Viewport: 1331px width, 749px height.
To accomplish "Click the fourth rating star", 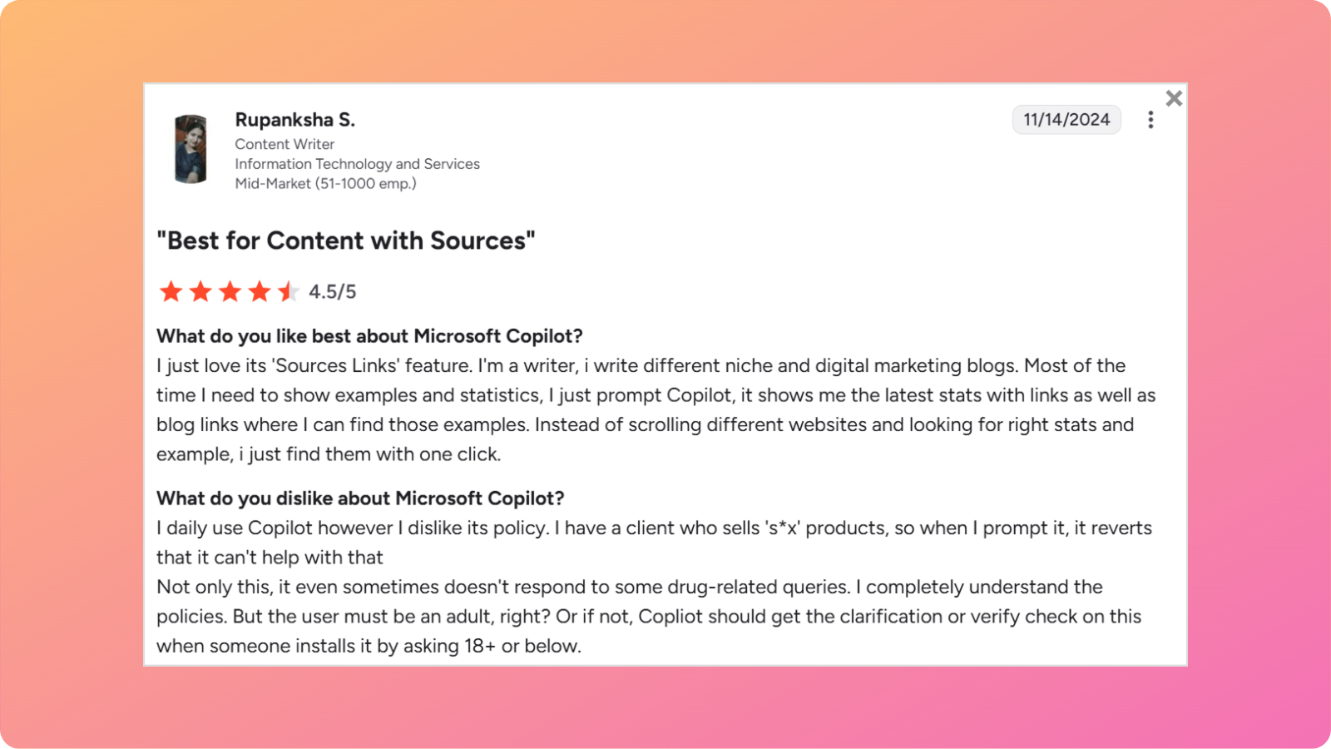I will [260, 291].
